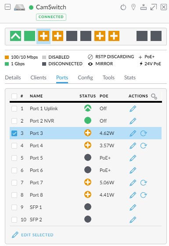Select disconnected port 6 square in diagram
The image size is (169, 246).
coord(86,36)
